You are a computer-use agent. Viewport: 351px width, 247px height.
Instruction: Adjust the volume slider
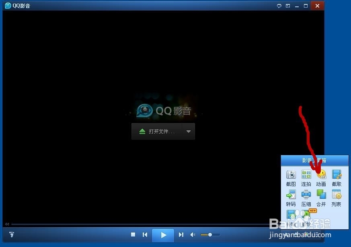pyautogui.click(x=210, y=235)
